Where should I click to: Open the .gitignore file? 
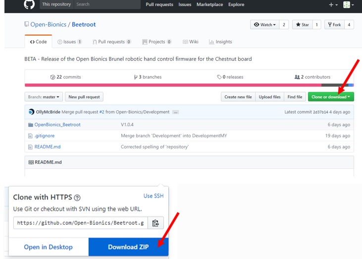point(45,136)
